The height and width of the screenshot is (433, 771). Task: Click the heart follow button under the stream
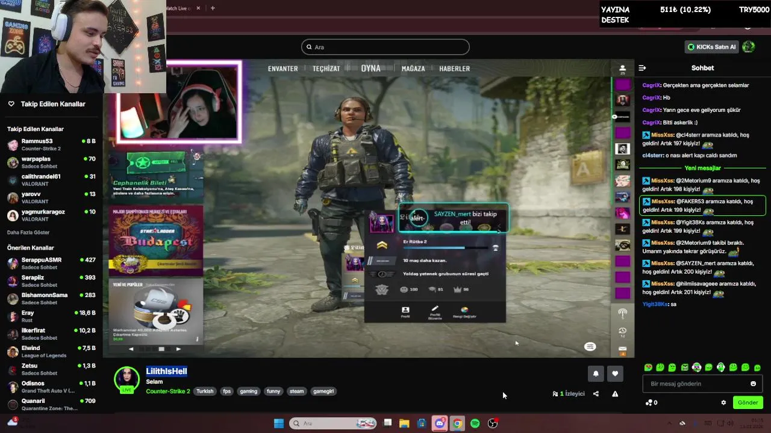pyautogui.click(x=615, y=373)
